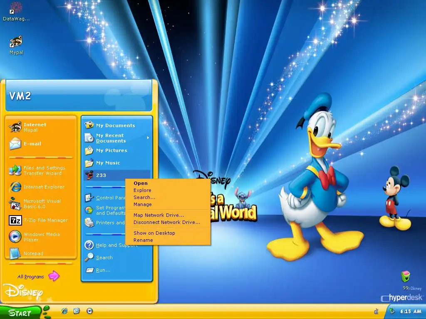Open the Mypal raccoon desktop shortcut

click(x=16, y=42)
